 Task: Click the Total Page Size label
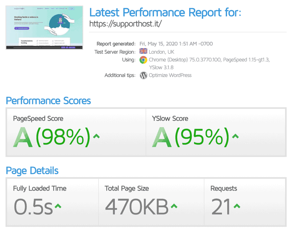pyautogui.click(x=127, y=188)
